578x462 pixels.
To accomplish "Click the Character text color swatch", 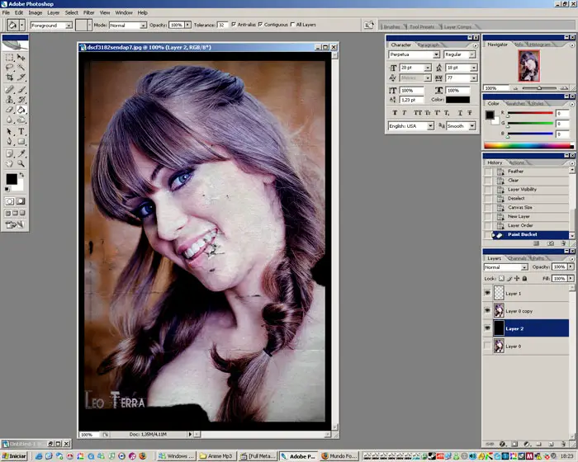I will click(x=457, y=100).
